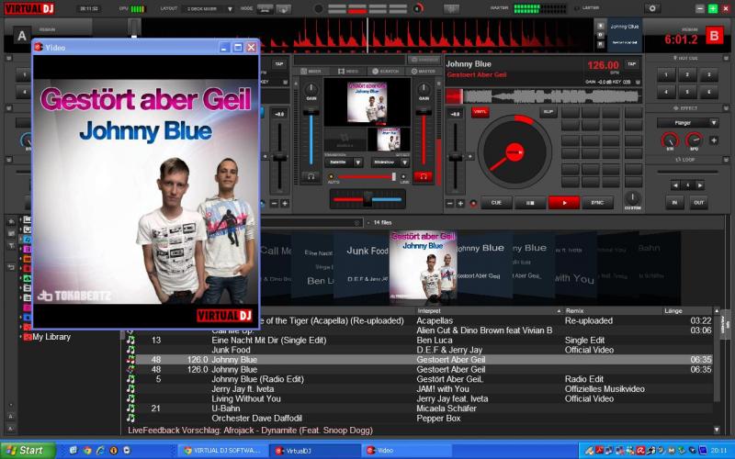Screen dimensions: 735x459
Task: Click left channel GAIN knob
Action: click(311, 89)
